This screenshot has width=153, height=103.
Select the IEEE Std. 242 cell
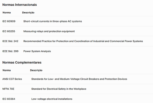pyautogui.click(x=10, y=41)
